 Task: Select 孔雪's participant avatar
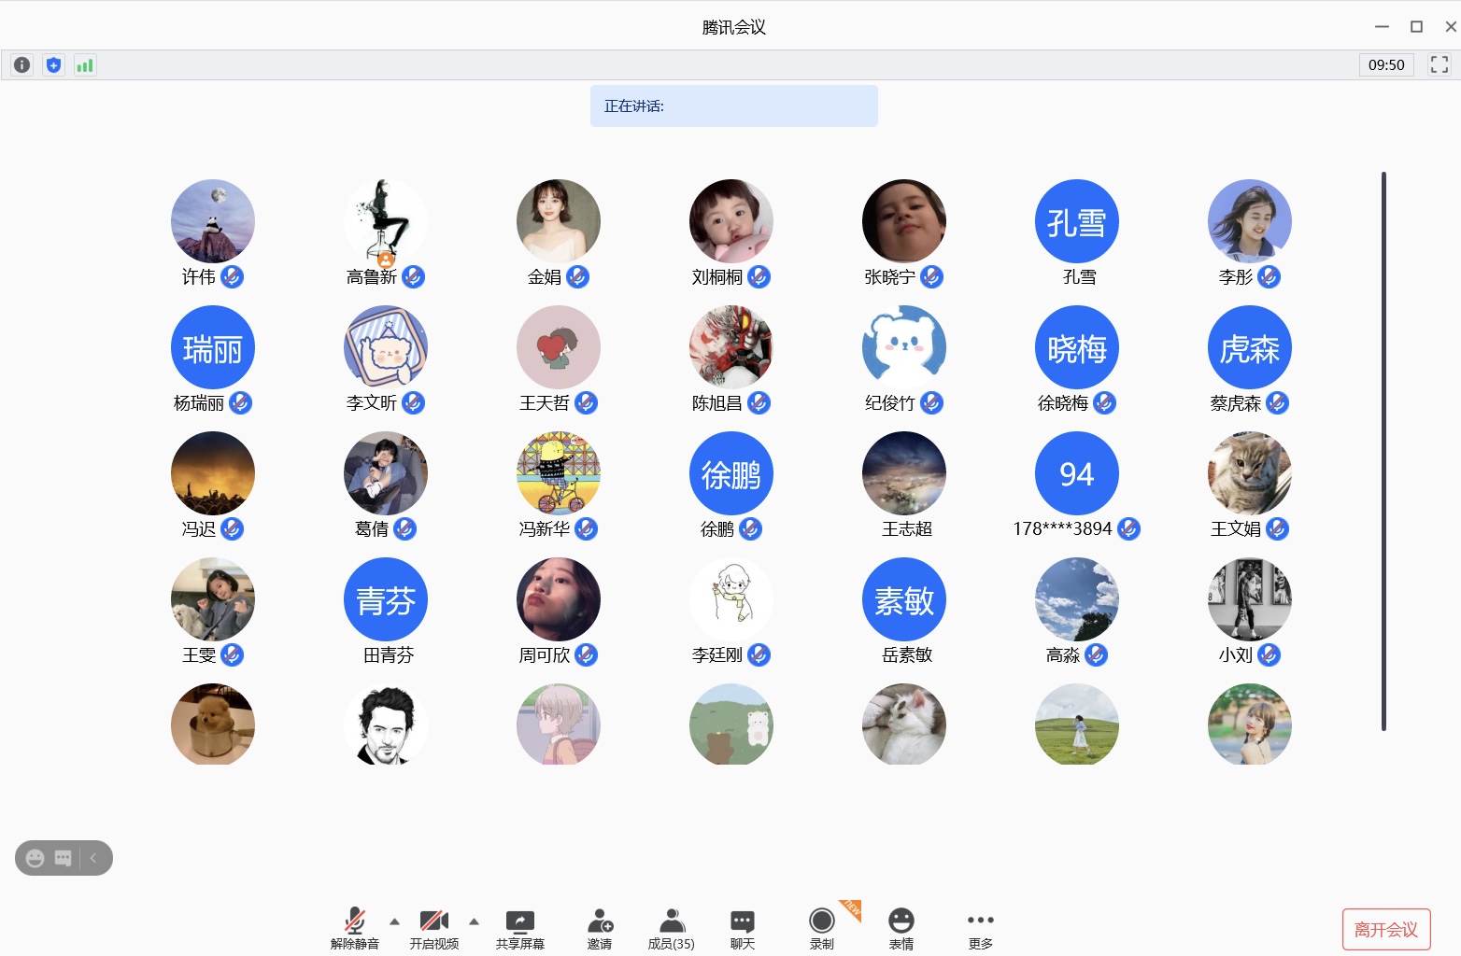pyautogui.click(x=1076, y=221)
